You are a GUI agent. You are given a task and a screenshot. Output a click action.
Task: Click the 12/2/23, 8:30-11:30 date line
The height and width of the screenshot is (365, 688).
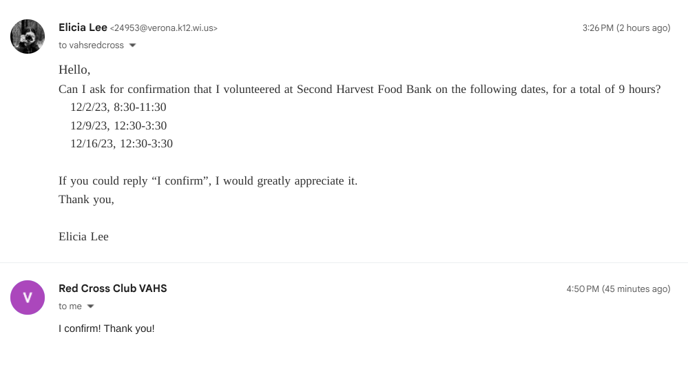[x=118, y=107]
